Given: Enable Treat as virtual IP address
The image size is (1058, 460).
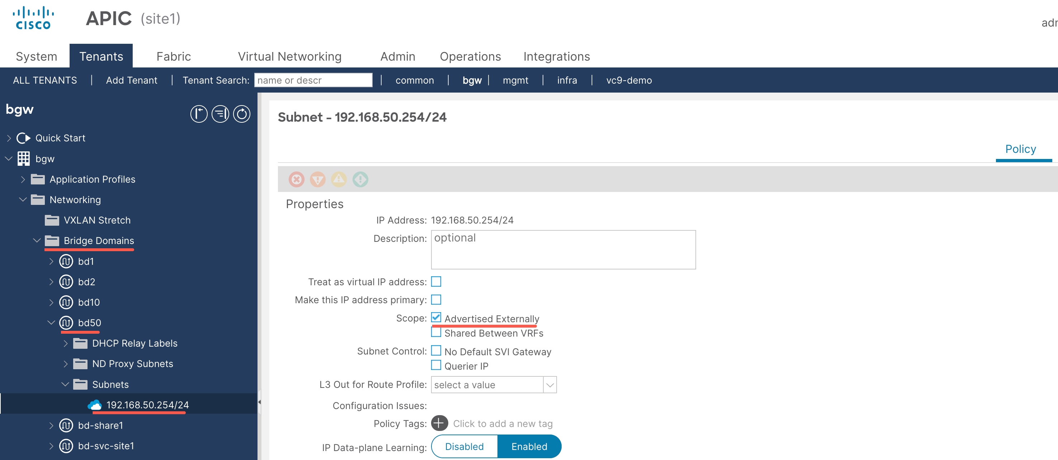Looking at the screenshot, I should coord(436,282).
